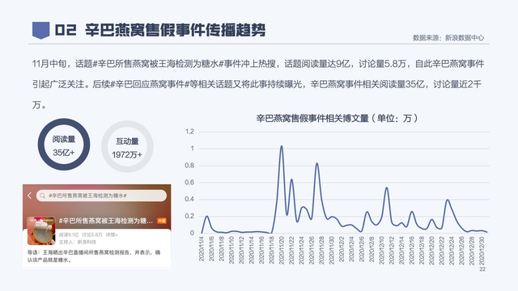Click the 1 y-axis label
518x291 pixels.
point(193,149)
